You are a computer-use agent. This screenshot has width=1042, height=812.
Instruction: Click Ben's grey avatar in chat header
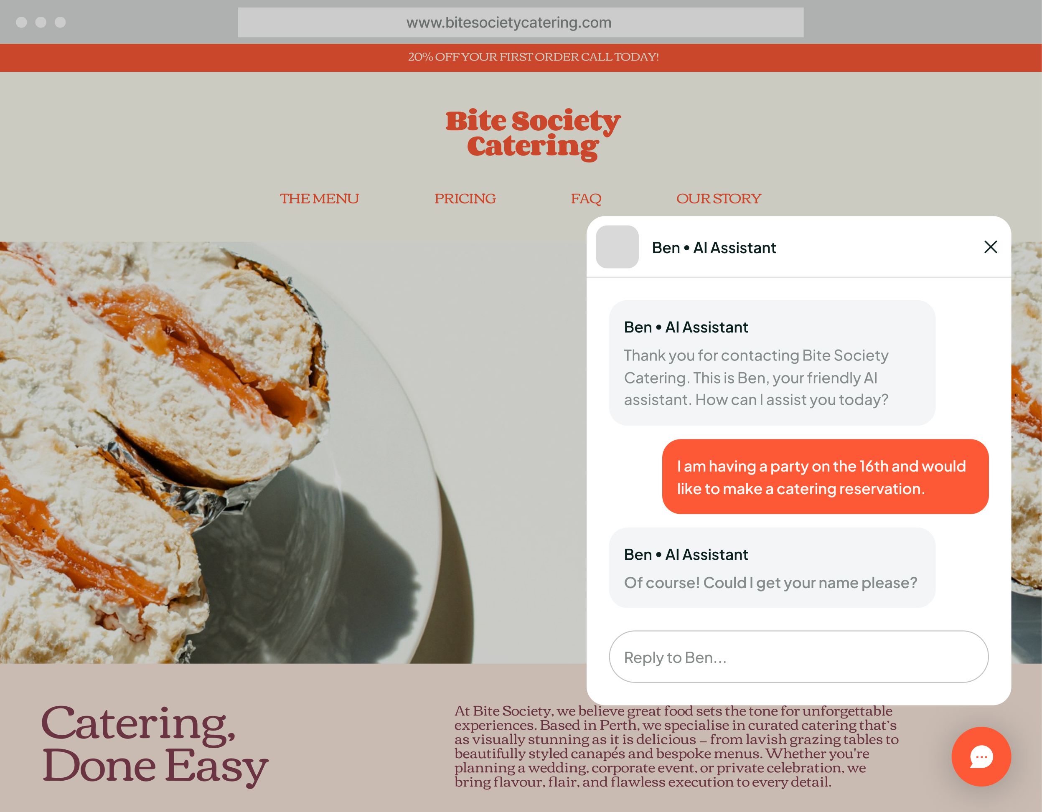coord(617,247)
